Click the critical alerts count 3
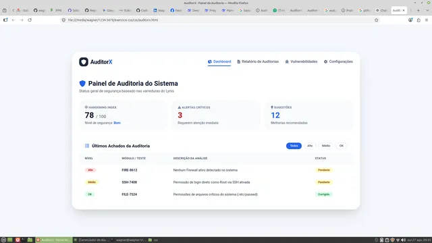The width and height of the screenshot is (432, 243). (x=180, y=115)
